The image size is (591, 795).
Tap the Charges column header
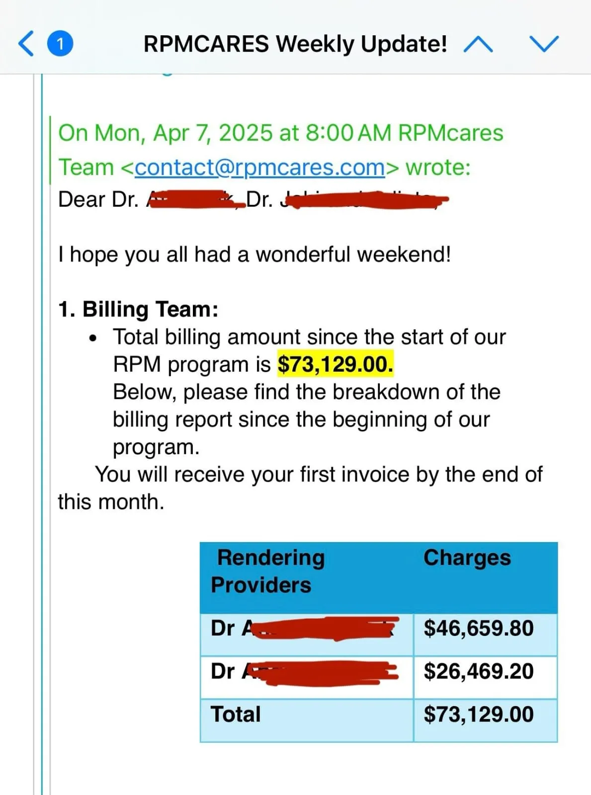point(486,577)
